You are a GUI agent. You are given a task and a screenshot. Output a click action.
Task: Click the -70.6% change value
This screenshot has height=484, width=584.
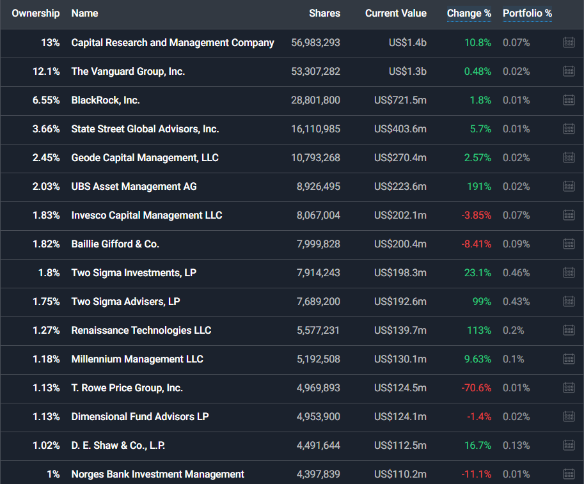click(477, 388)
